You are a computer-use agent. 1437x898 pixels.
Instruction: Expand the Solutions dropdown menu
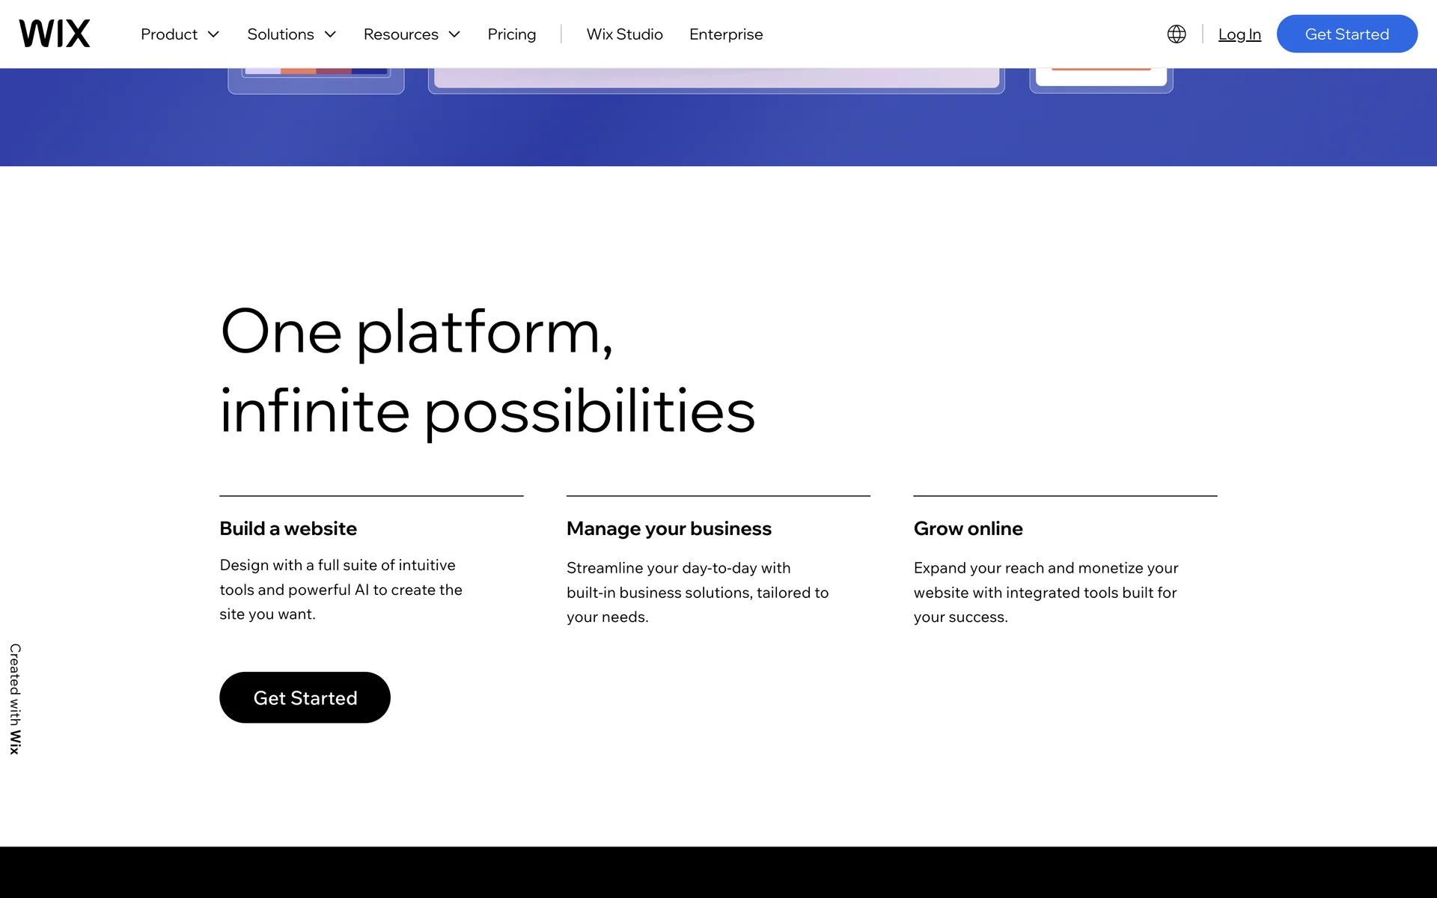pyautogui.click(x=281, y=34)
